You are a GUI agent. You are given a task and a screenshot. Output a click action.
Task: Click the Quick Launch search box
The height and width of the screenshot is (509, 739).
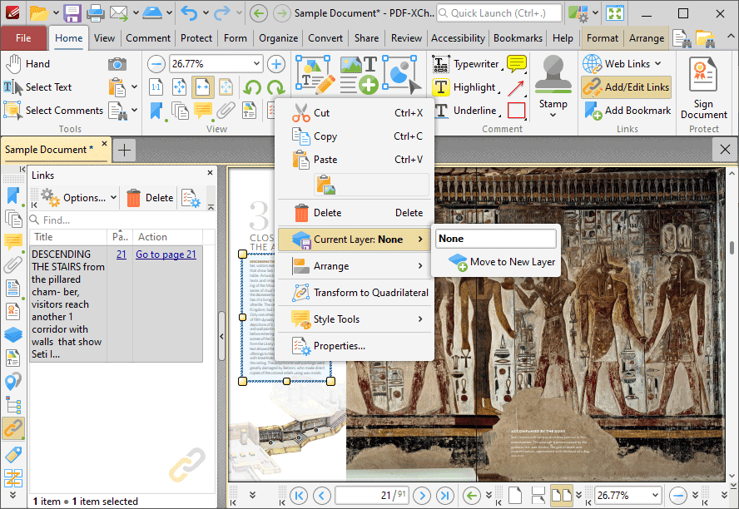coord(499,13)
